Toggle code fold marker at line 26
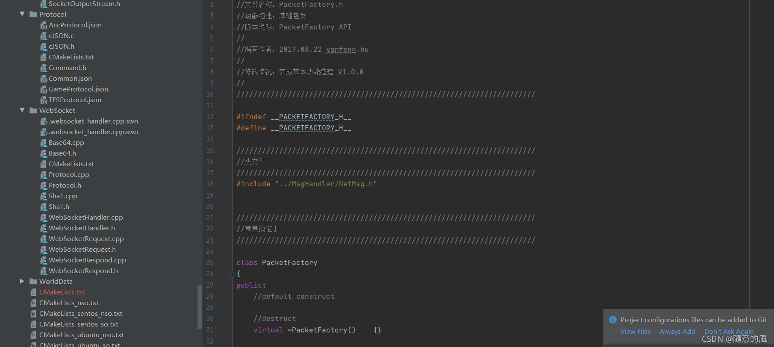Image resolution: width=774 pixels, height=347 pixels. 233,274
